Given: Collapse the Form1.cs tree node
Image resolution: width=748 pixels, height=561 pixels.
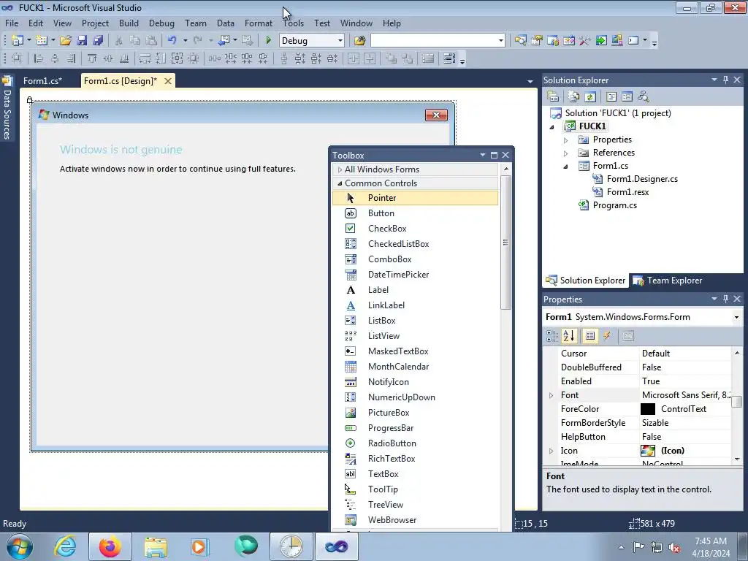Looking at the screenshot, I should coord(566,167).
